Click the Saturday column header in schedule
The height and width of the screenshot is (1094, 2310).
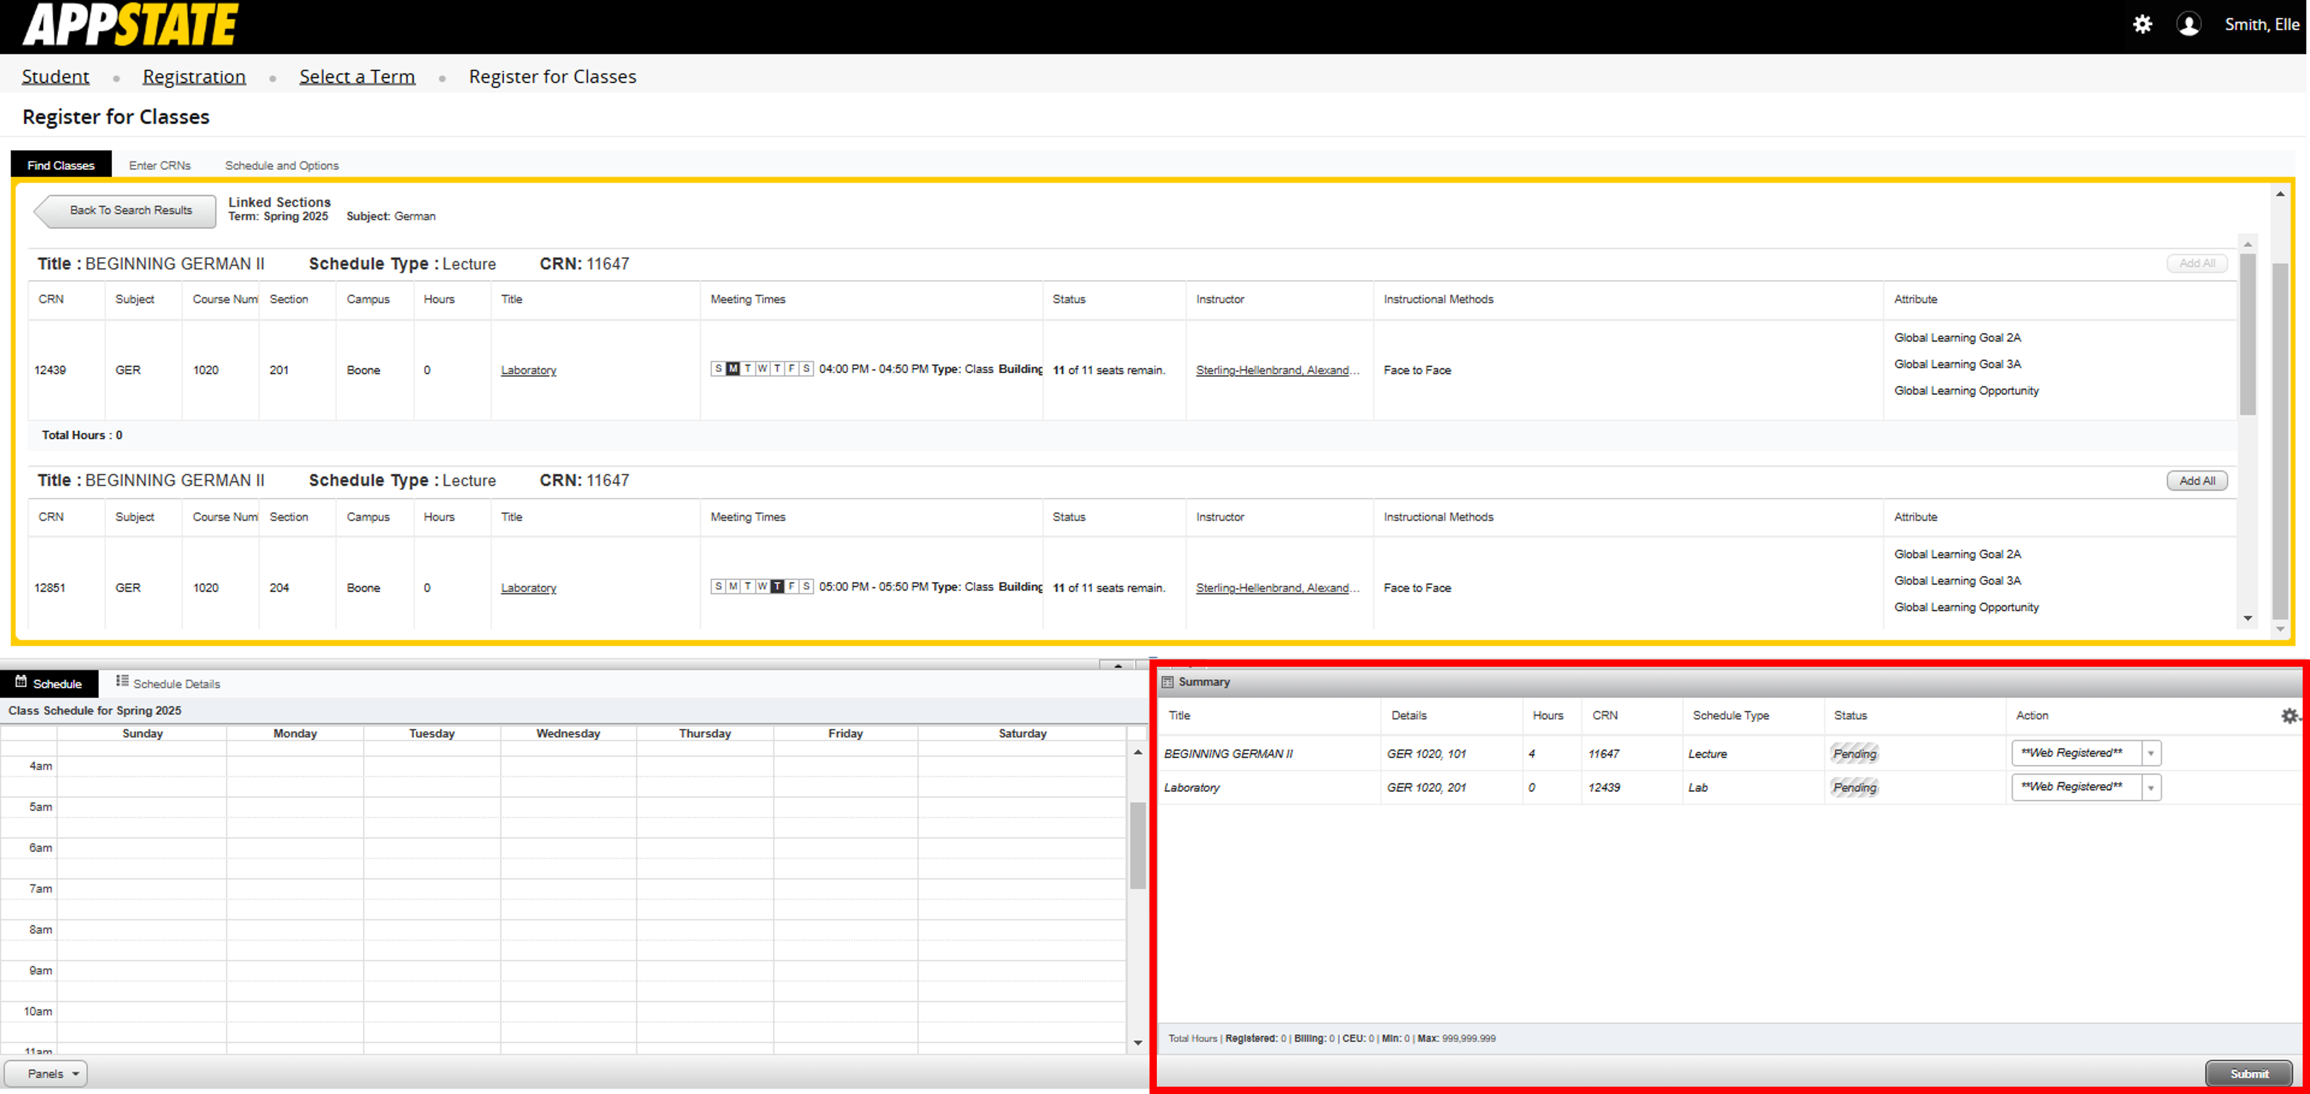1022,733
